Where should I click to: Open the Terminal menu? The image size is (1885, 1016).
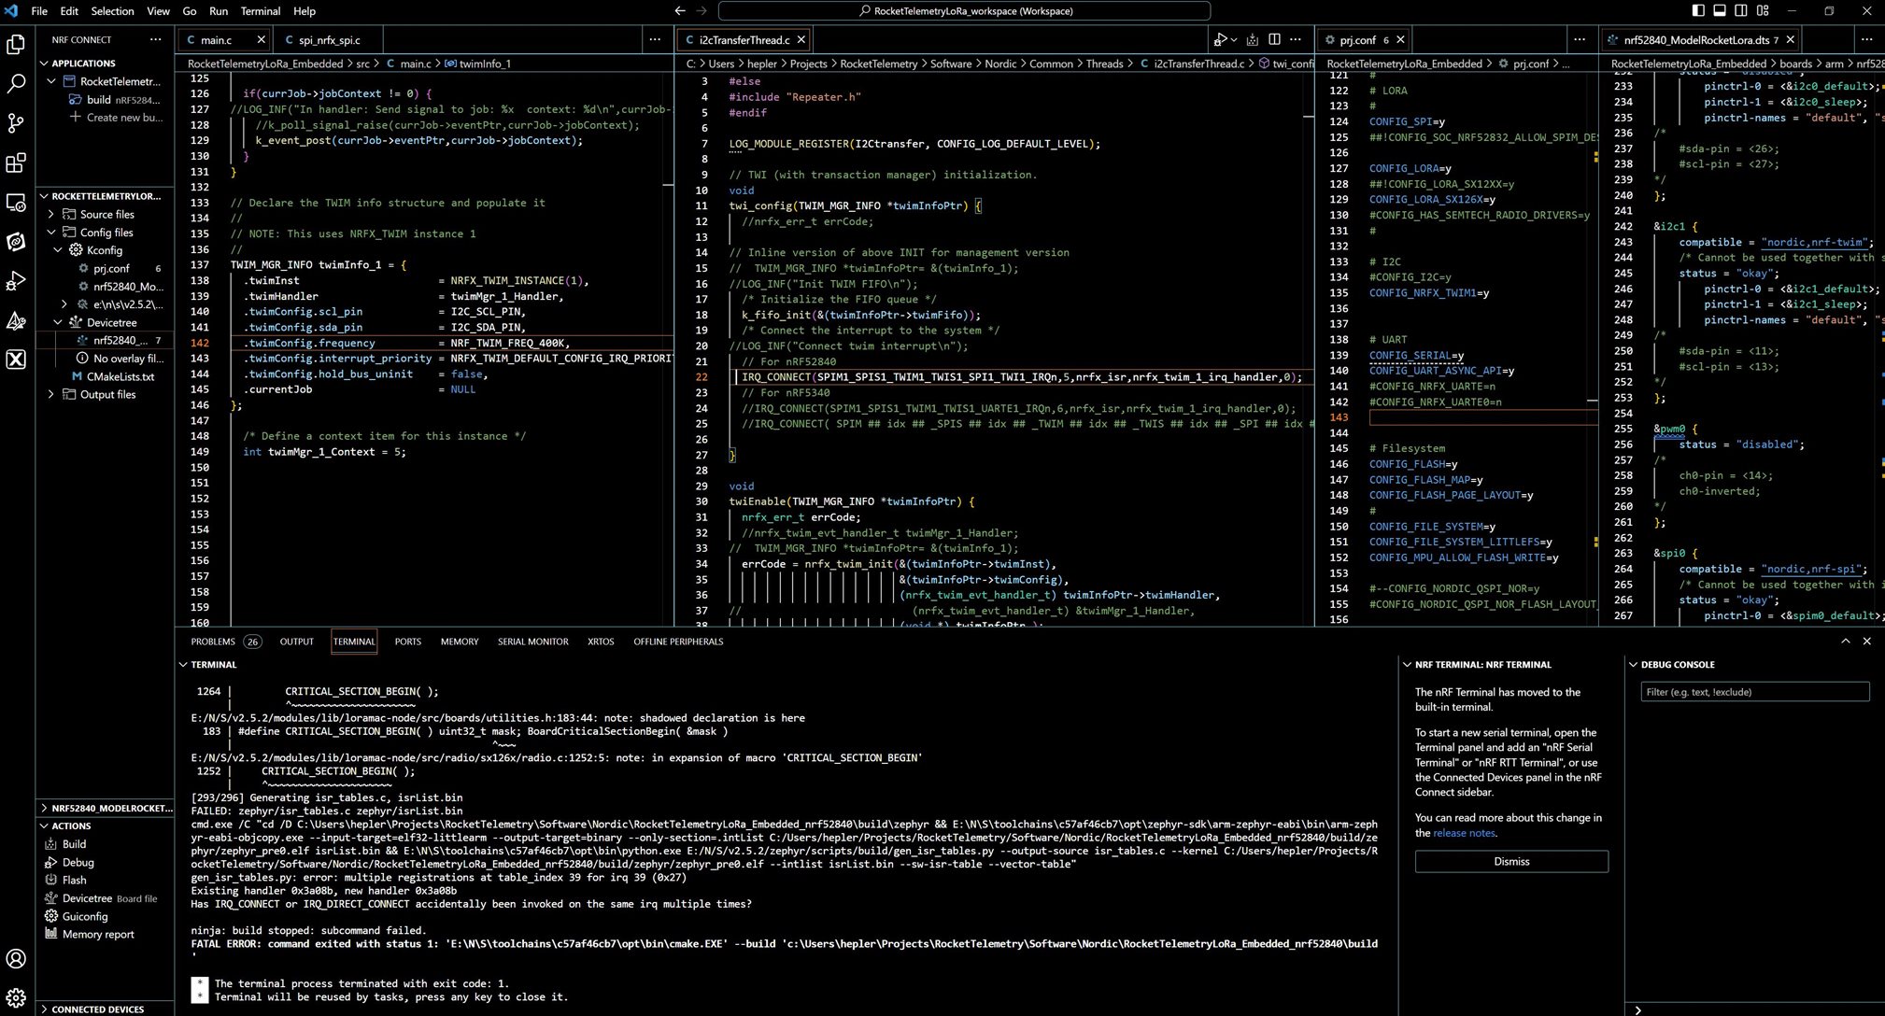click(x=261, y=11)
